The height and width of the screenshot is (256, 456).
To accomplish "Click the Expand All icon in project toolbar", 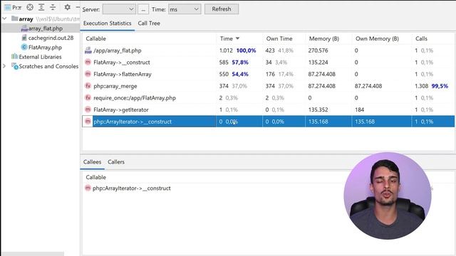I will pos(41,7).
